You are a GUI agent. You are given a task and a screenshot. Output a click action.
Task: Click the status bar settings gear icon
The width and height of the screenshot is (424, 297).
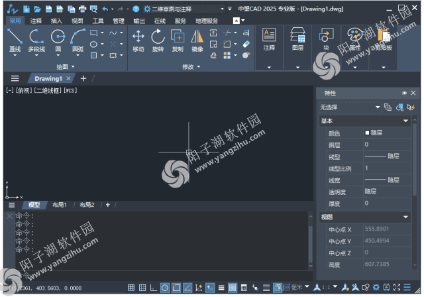point(376,287)
